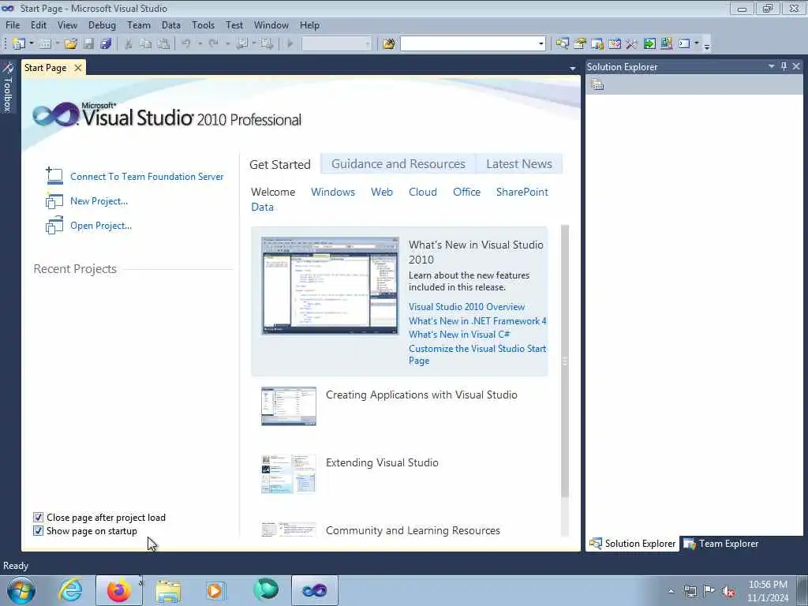Select the SharePoint category link
Screen dimensions: 808x606
point(522,192)
